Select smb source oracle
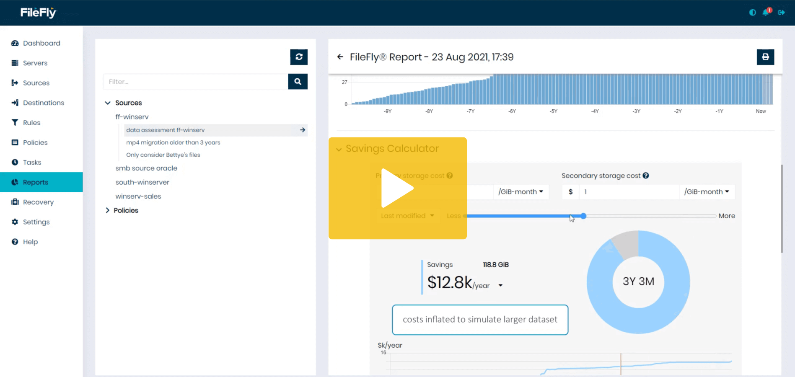Viewport: 795px width, 377px height. click(146, 168)
